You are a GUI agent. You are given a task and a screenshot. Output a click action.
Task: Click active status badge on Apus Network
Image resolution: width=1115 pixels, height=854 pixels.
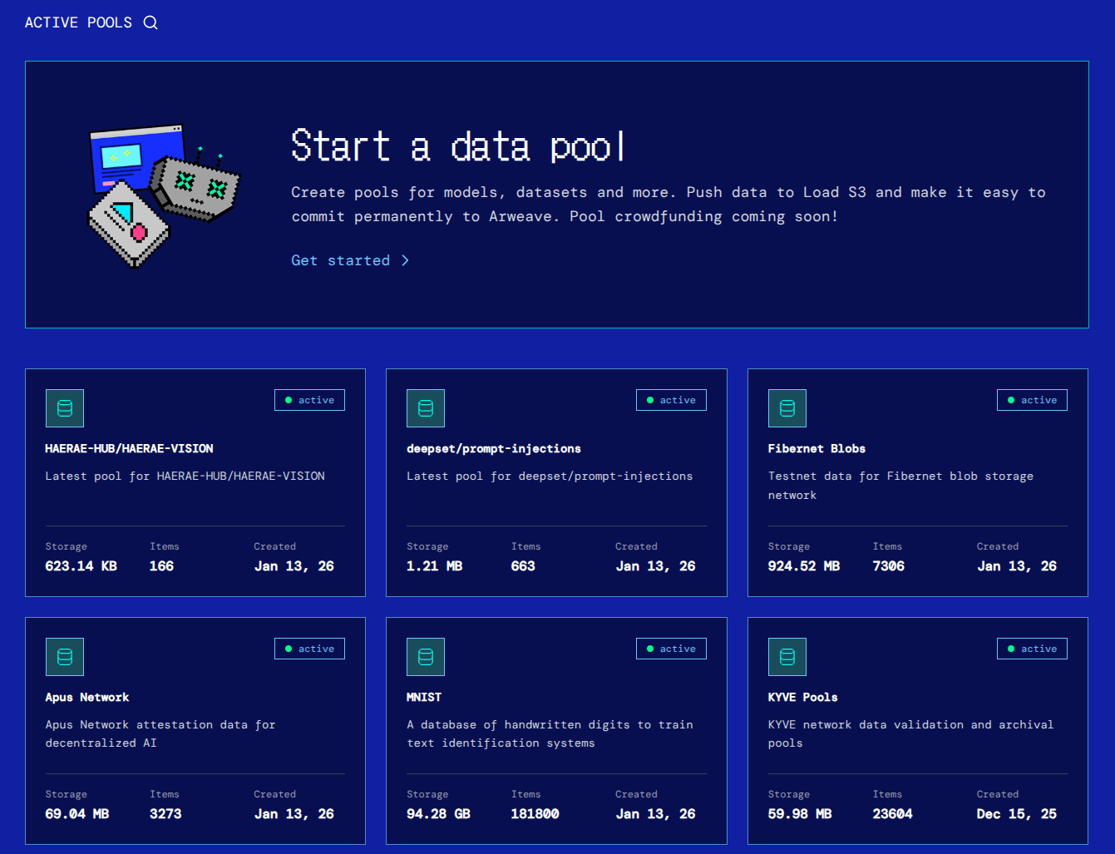309,649
